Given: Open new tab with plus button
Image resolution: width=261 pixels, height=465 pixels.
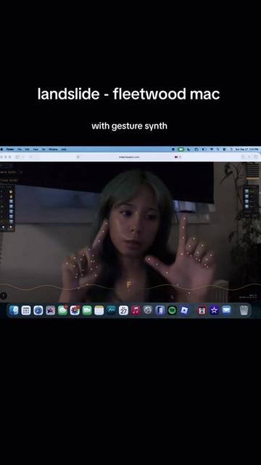Looking at the screenshot, I should [x=249, y=157].
